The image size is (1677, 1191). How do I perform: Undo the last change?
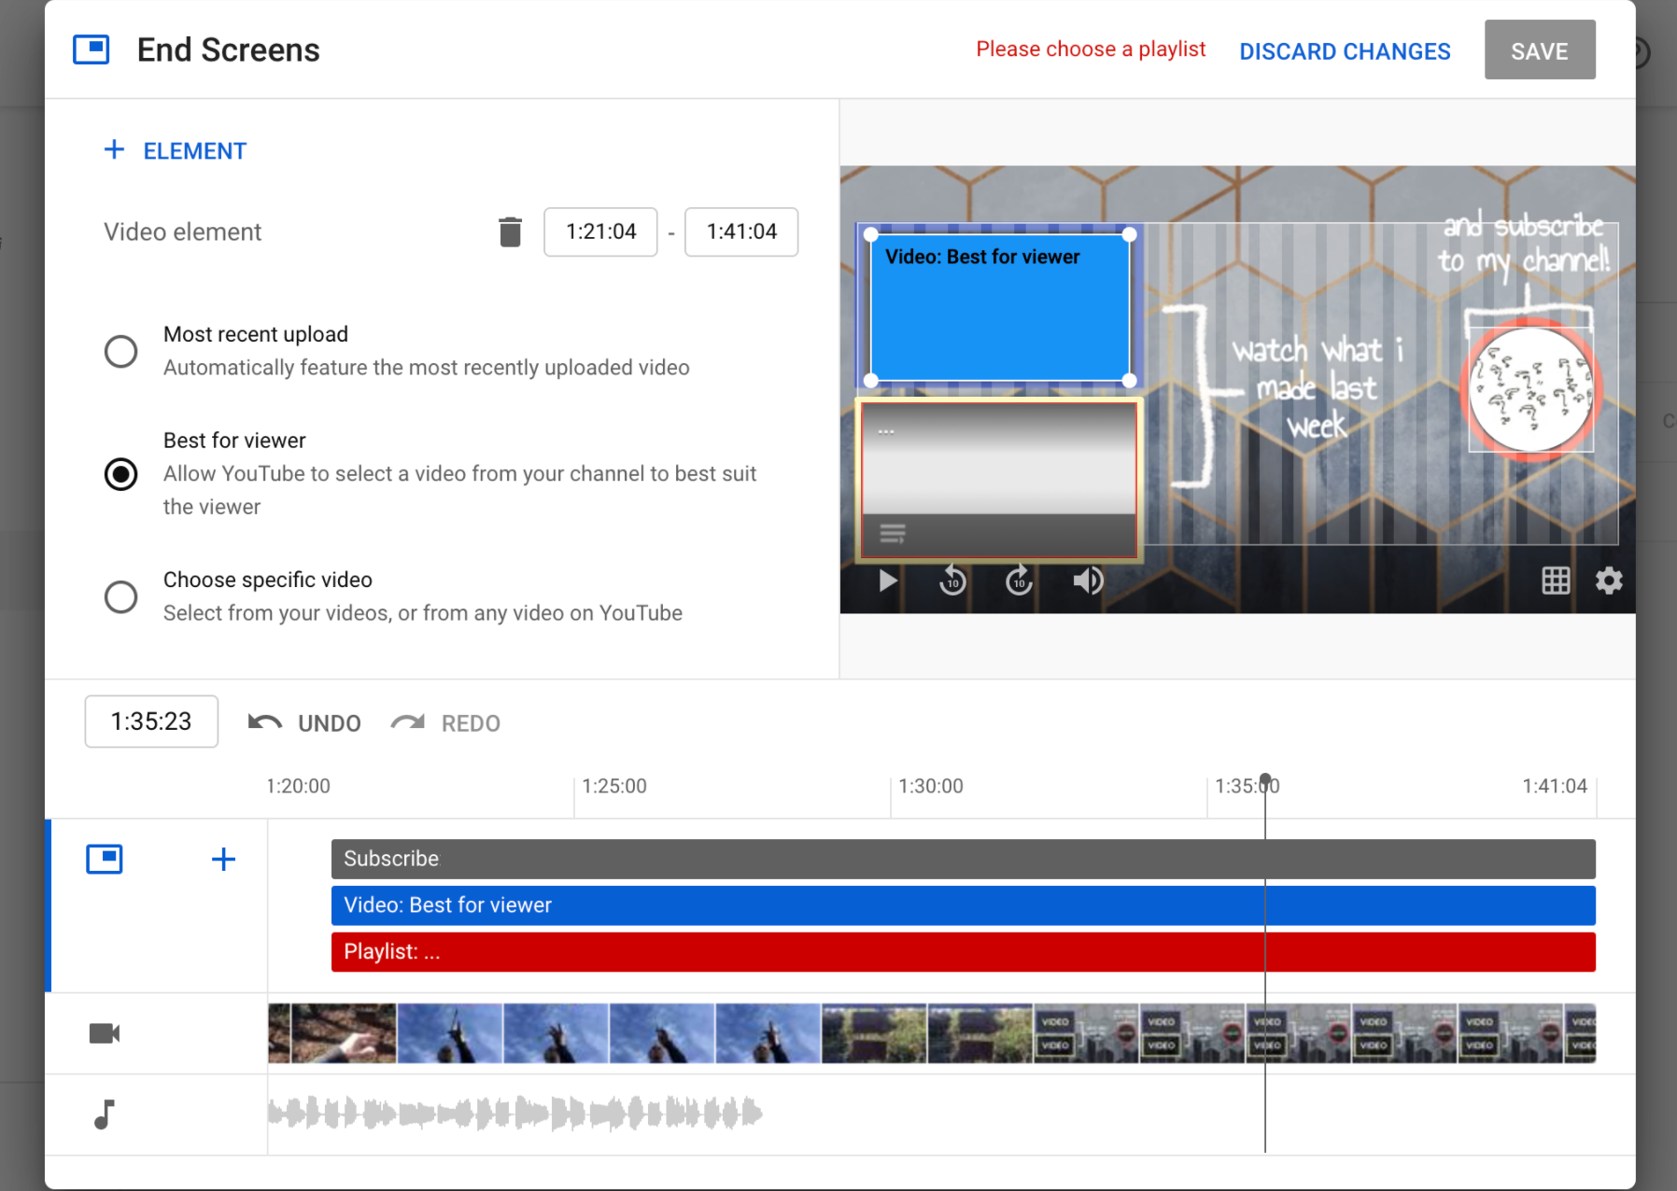[304, 723]
